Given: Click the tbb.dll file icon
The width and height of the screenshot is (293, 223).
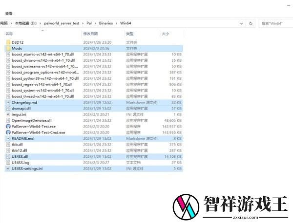Looking at the screenshot, I should 8,145.
